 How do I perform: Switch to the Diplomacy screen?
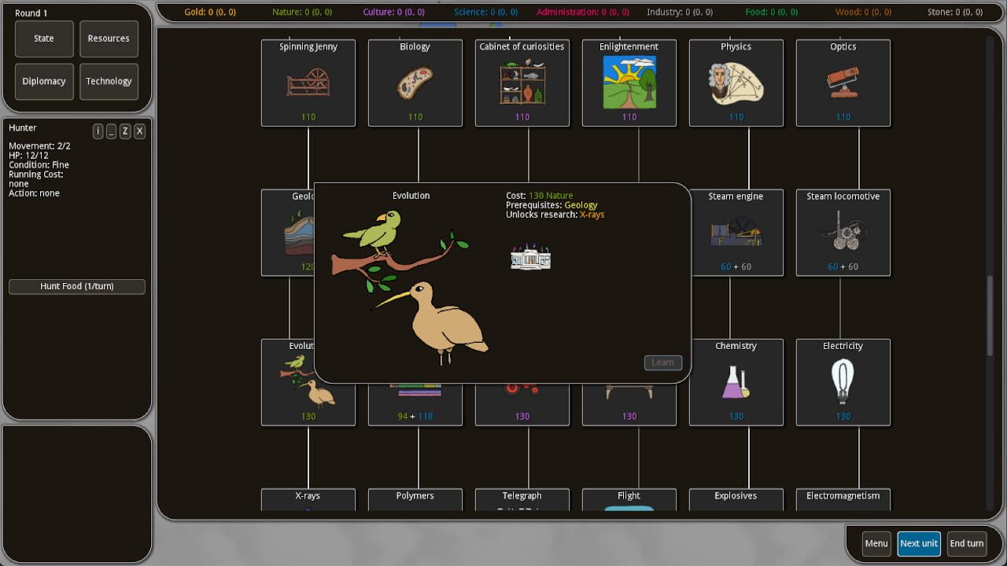(x=44, y=81)
